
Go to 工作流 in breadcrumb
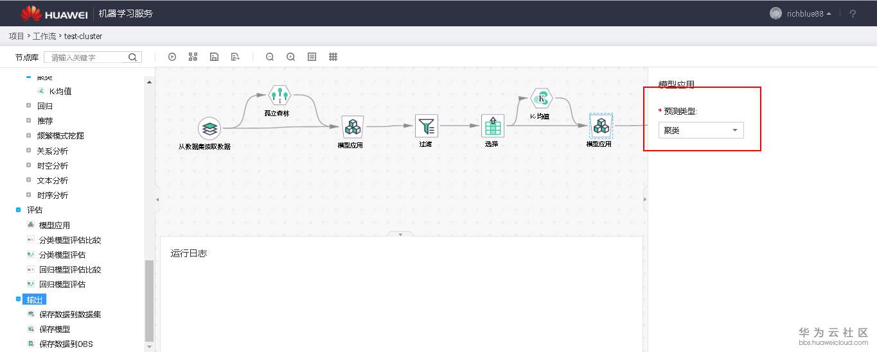point(44,36)
